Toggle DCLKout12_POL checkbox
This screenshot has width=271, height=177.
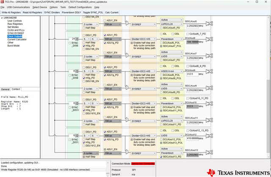[161, 139]
